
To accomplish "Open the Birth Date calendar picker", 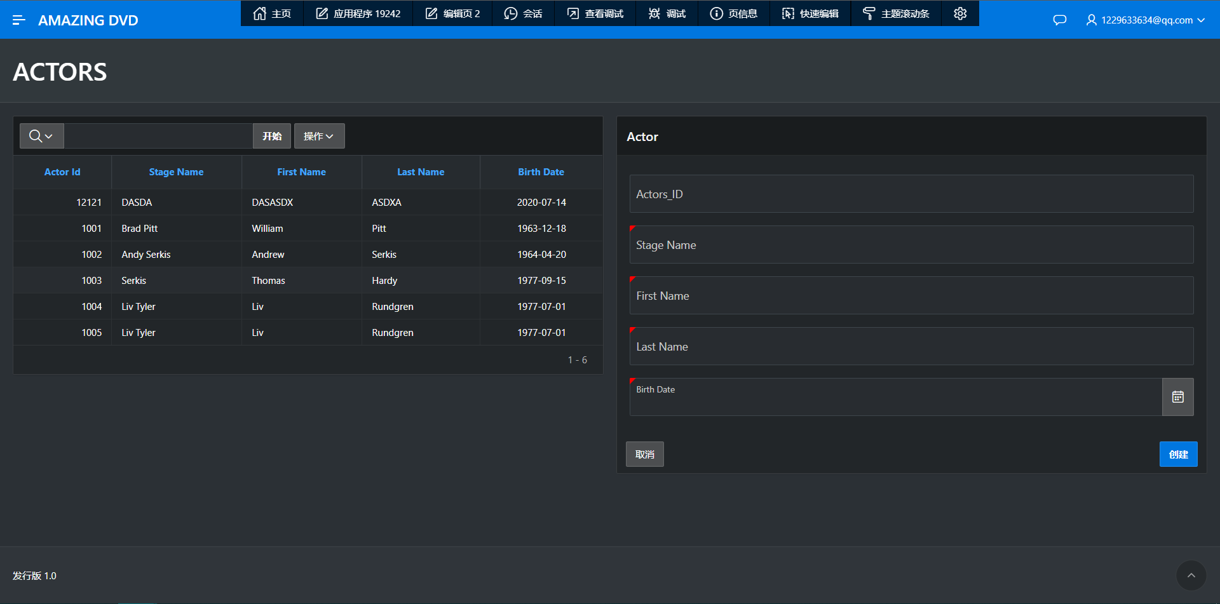I will pos(1178,397).
